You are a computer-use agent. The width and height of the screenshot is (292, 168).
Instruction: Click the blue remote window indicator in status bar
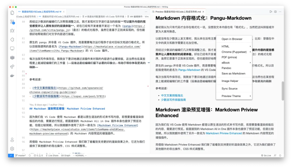tap(11, 155)
